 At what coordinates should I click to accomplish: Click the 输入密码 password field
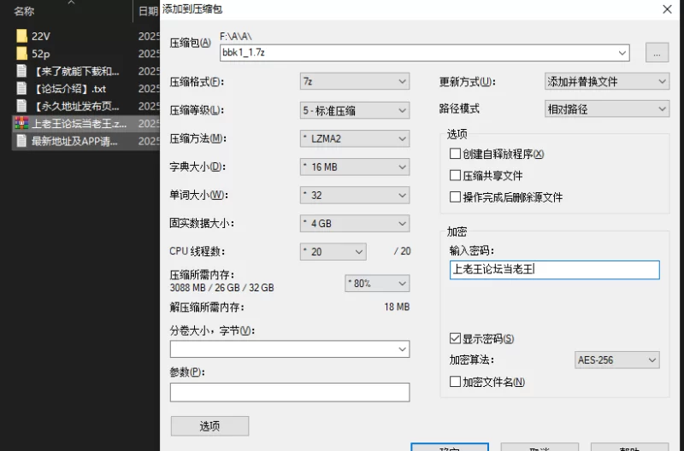coord(554,270)
